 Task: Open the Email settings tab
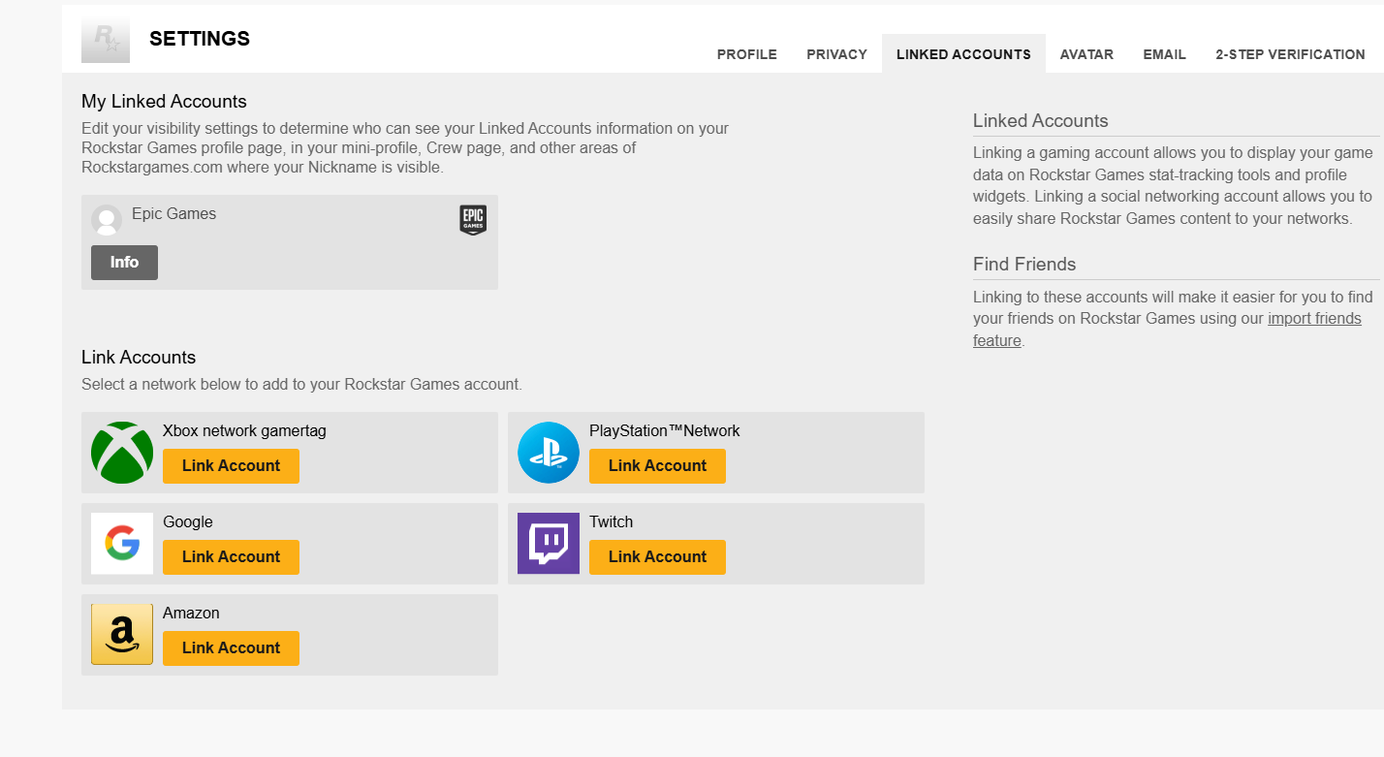pyautogui.click(x=1164, y=54)
